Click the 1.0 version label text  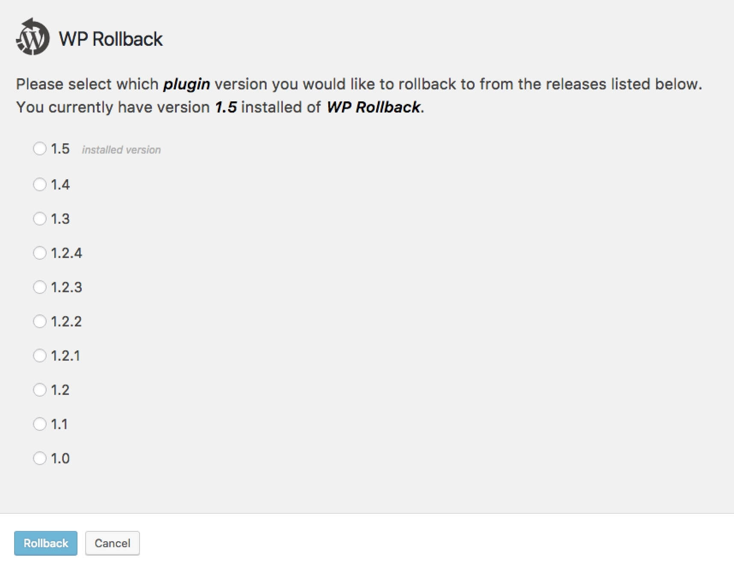[x=60, y=458]
